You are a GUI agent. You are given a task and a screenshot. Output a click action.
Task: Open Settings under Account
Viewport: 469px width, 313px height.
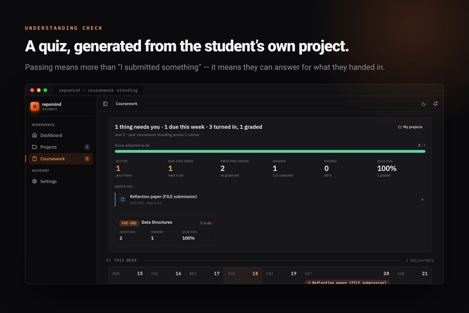(x=61, y=181)
